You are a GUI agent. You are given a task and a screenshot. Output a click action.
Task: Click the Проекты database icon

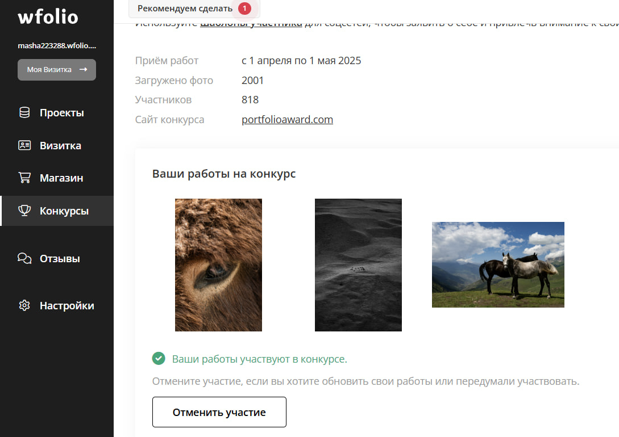click(x=24, y=113)
